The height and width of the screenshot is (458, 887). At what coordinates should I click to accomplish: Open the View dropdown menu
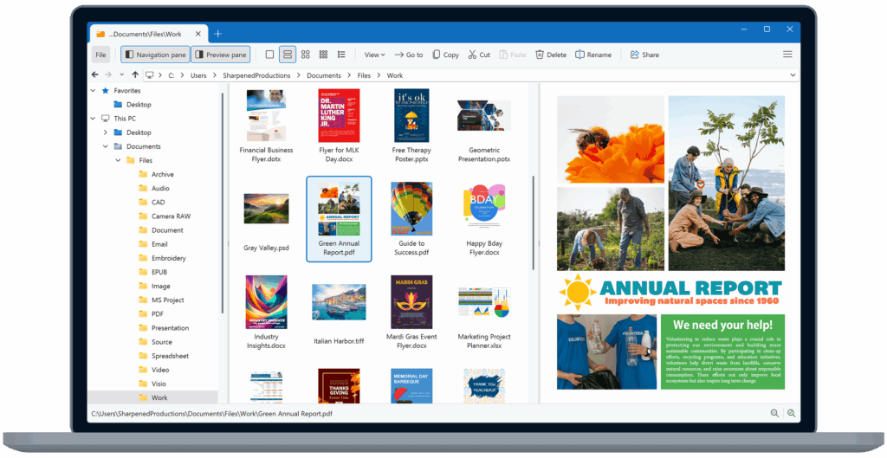click(x=374, y=55)
